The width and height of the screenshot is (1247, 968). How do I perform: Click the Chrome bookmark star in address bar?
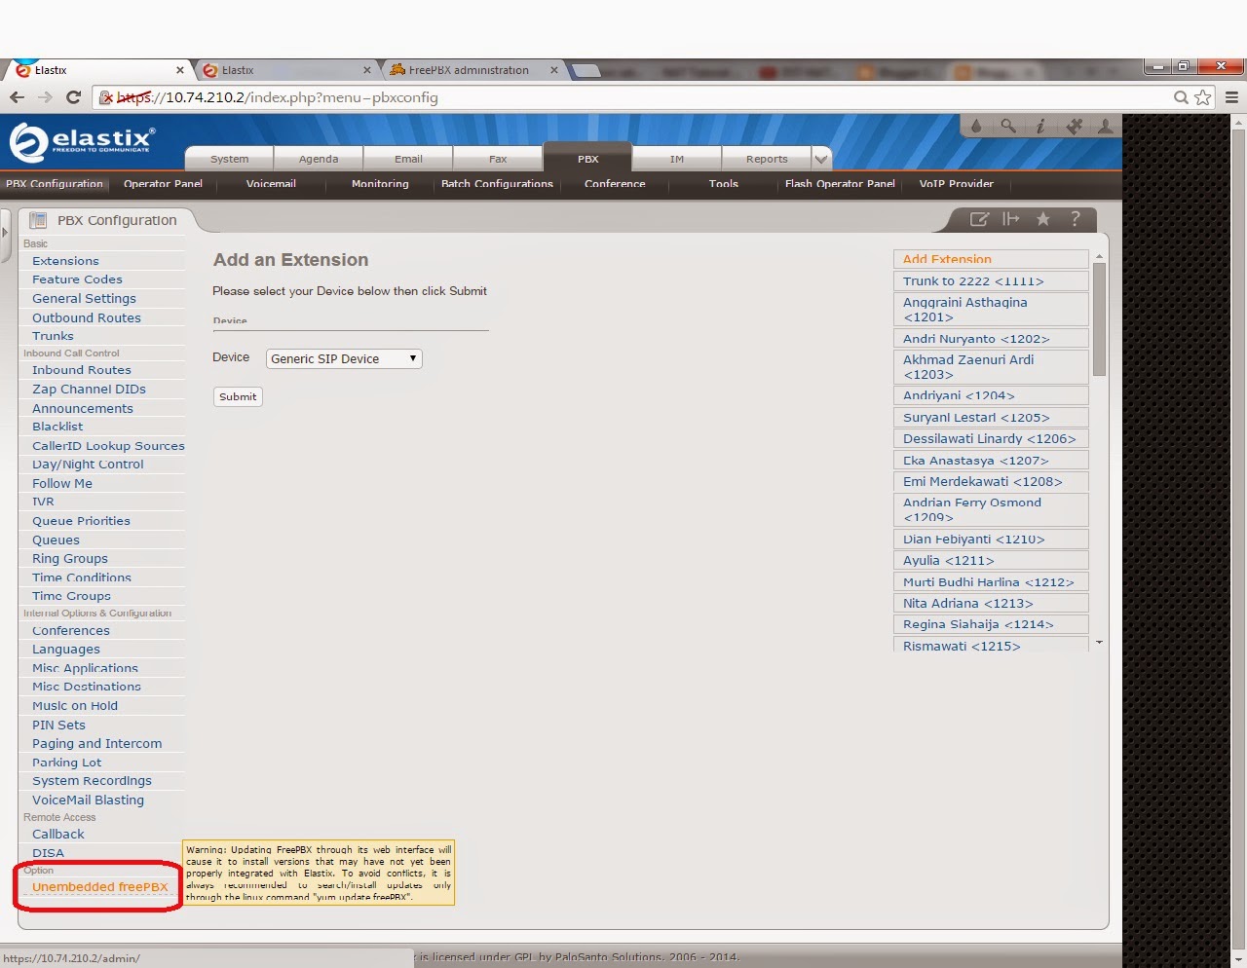[1203, 97]
